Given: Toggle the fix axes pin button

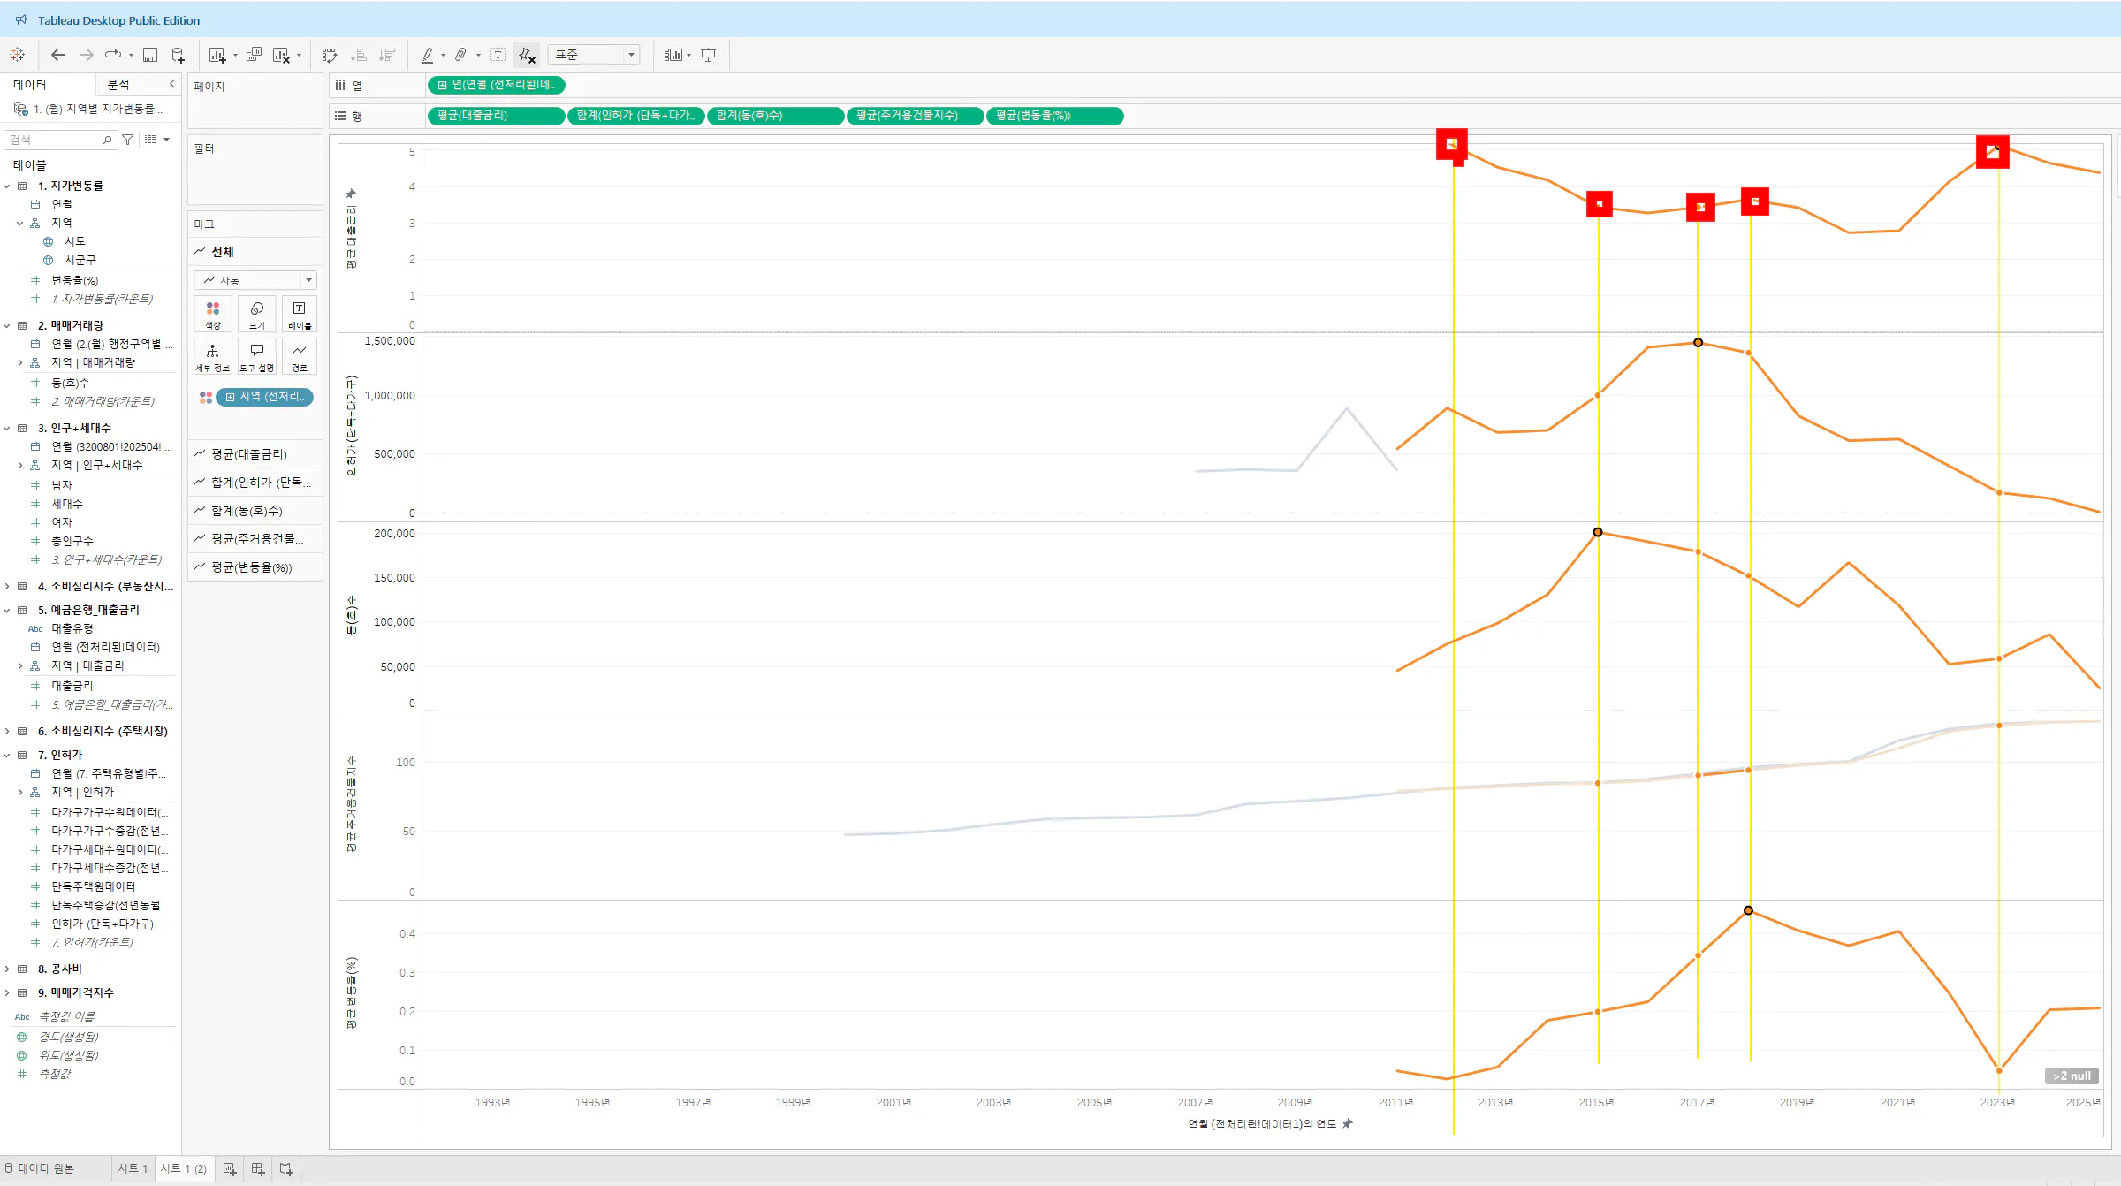Looking at the screenshot, I should click(x=527, y=55).
